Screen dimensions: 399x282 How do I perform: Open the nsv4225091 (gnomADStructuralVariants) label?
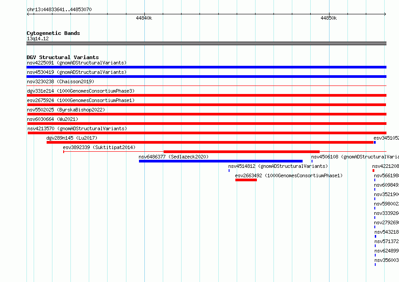pyautogui.click(x=77, y=63)
